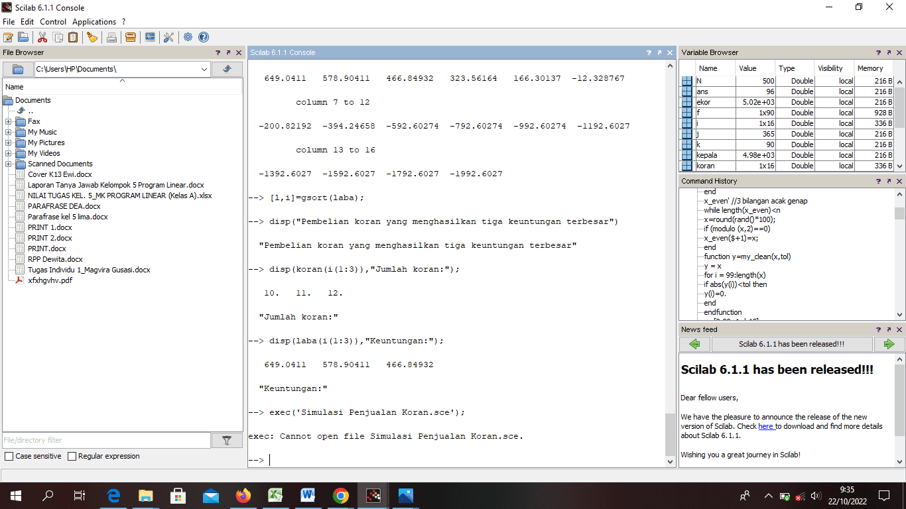
Task: Expand the My Music folder
Action: [8, 132]
